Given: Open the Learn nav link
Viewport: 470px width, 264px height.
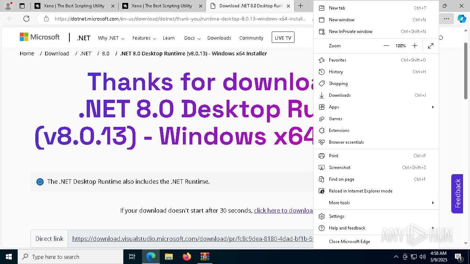Looking at the screenshot, I should [169, 38].
